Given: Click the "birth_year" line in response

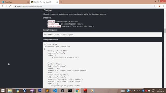Looking at the screenshot, I should click(x=57, y=51).
